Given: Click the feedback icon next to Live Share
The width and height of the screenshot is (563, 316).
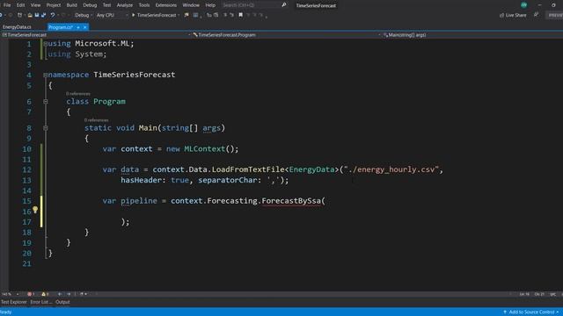Looking at the screenshot, I should point(536,15).
